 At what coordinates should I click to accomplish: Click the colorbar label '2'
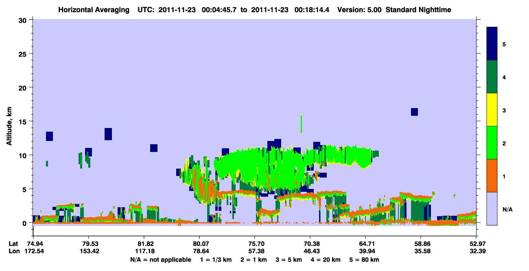point(504,143)
